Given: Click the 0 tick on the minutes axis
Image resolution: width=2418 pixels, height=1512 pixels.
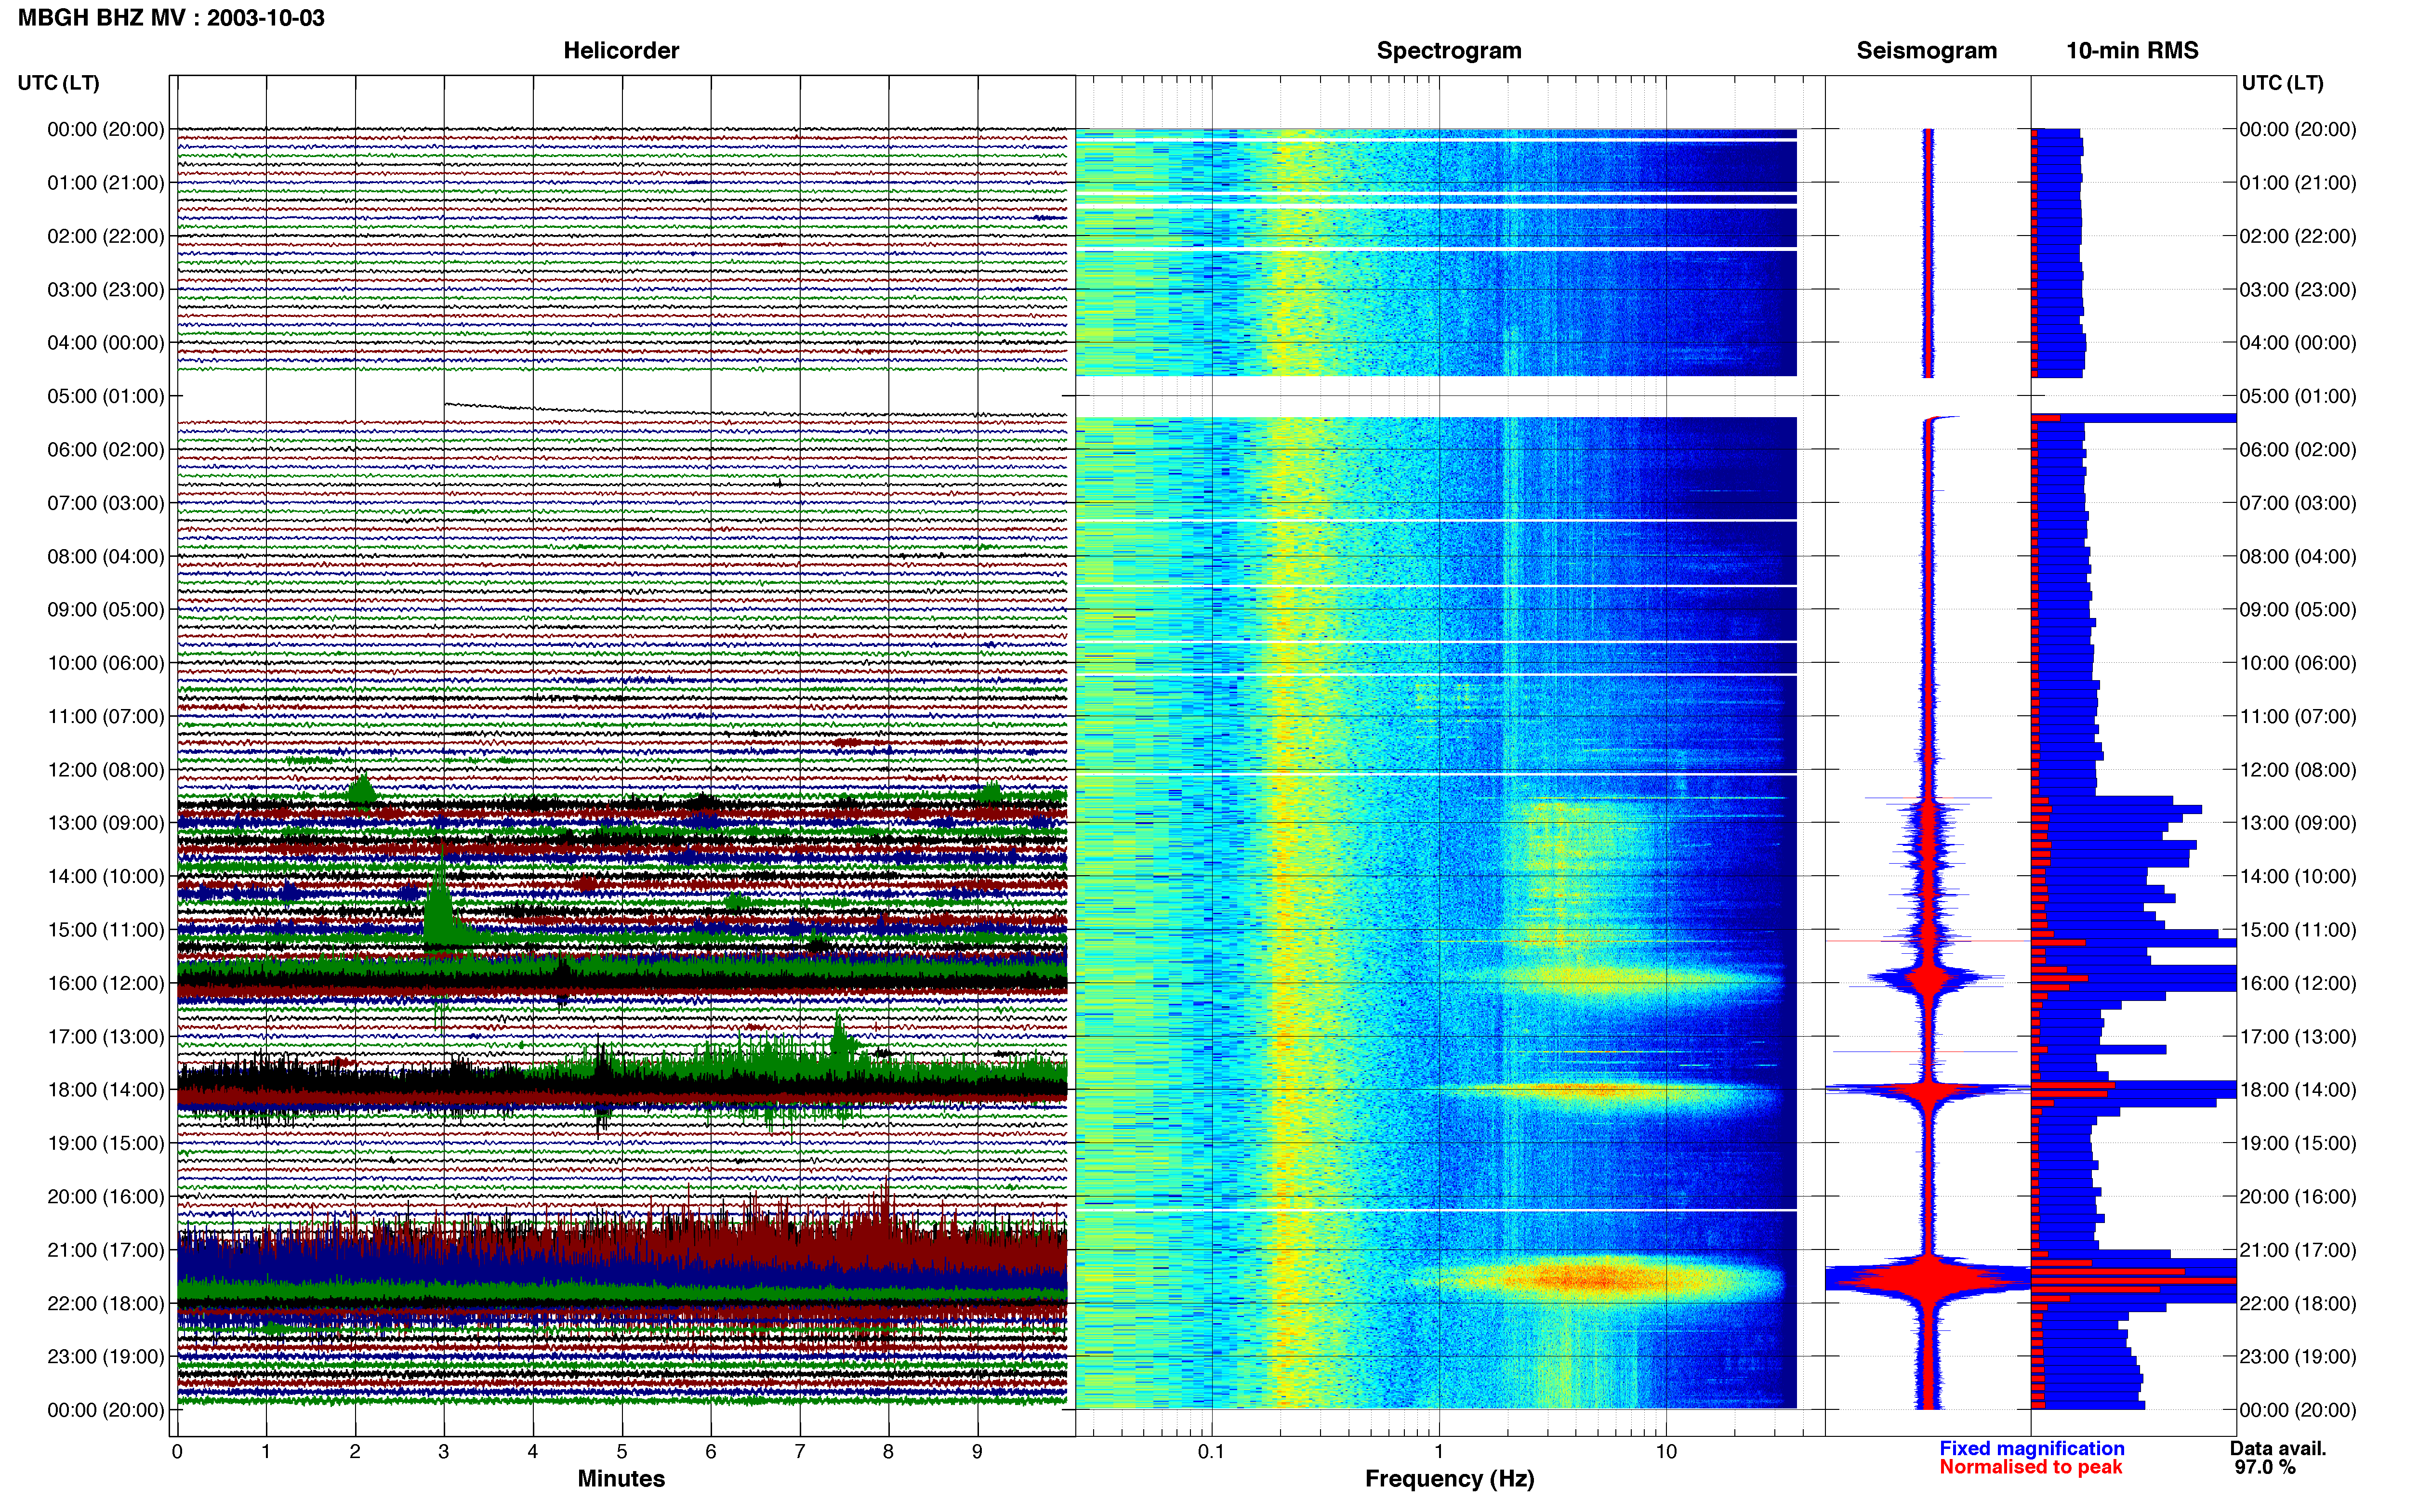Looking at the screenshot, I should coord(177,1451).
